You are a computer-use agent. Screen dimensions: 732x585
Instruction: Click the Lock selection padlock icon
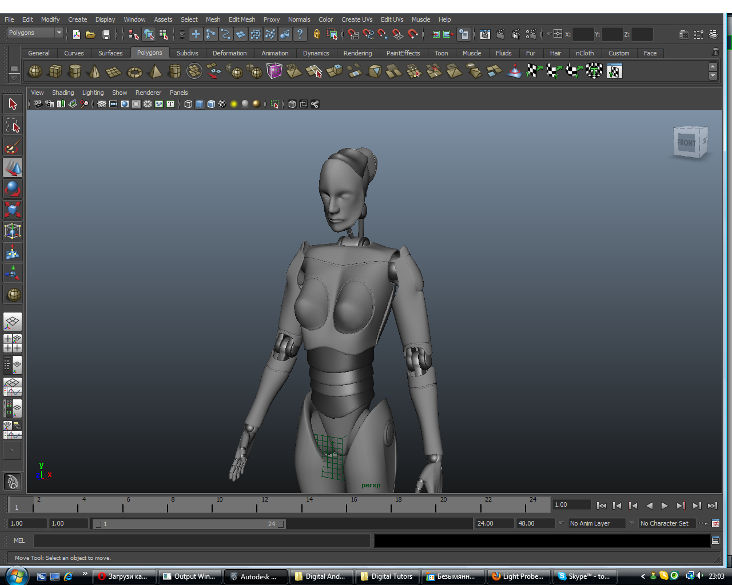316,34
